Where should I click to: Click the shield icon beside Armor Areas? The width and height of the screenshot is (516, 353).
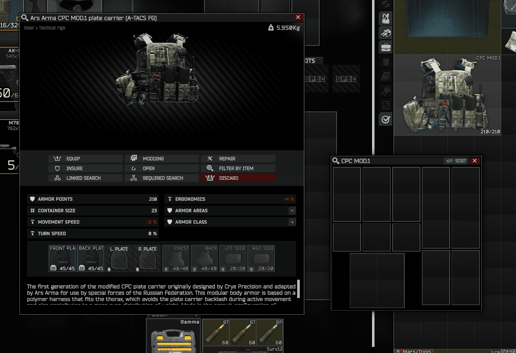tap(170, 210)
